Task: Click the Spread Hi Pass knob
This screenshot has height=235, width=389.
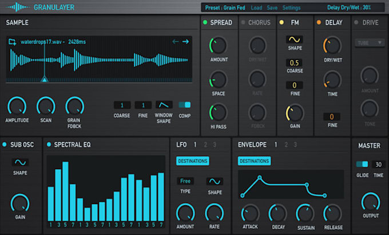Action: coord(218,113)
